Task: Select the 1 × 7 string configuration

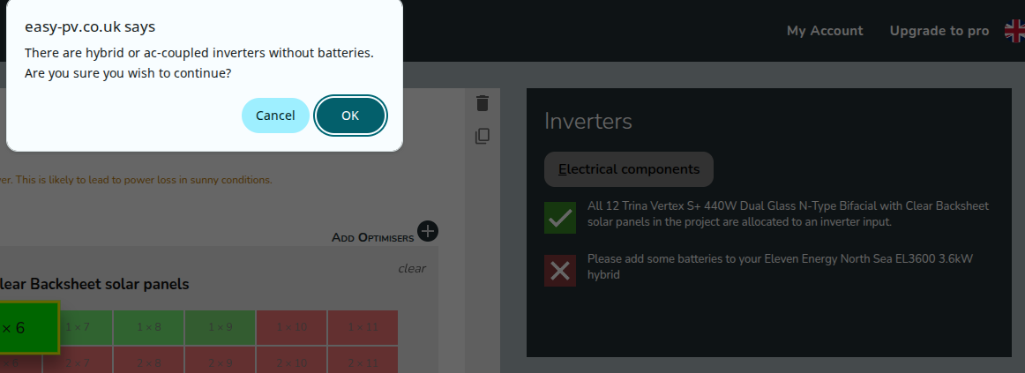Action: tap(78, 327)
